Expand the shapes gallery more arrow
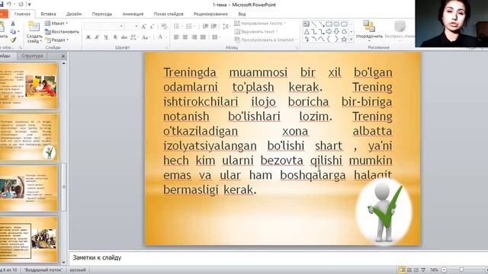 point(352,40)
